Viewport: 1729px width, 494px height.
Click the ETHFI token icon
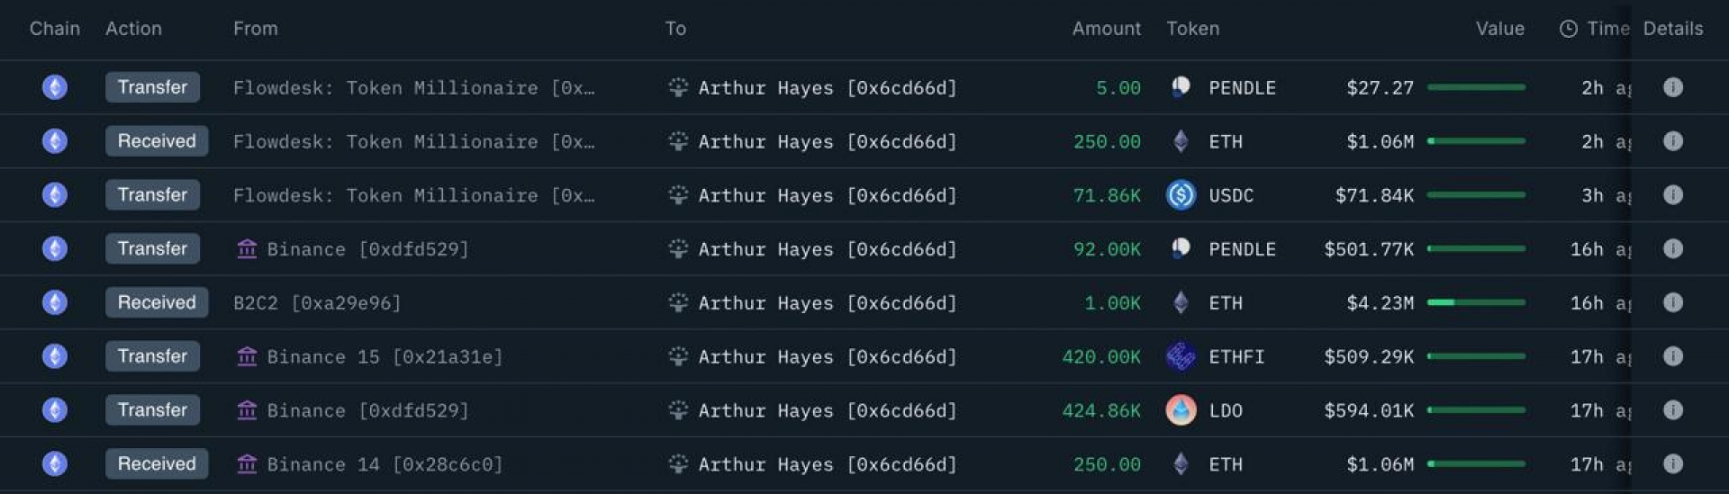tap(1181, 356)
